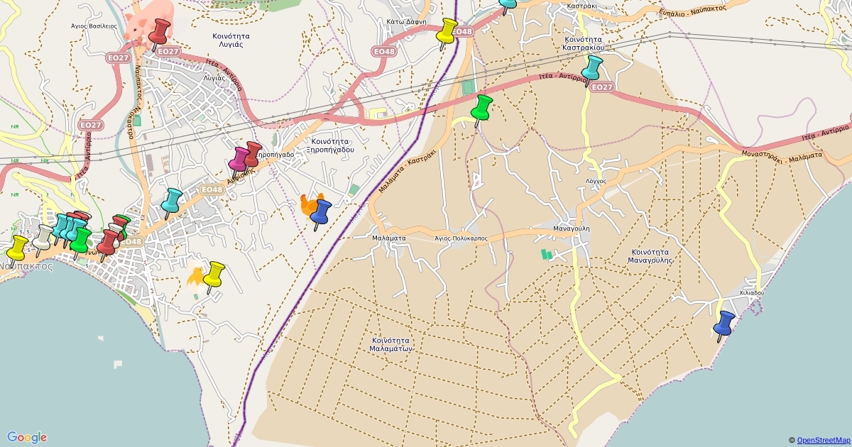
Task: Click cyan pushpin at top edge near Καστράκι
Action: [x=508, y=4]
